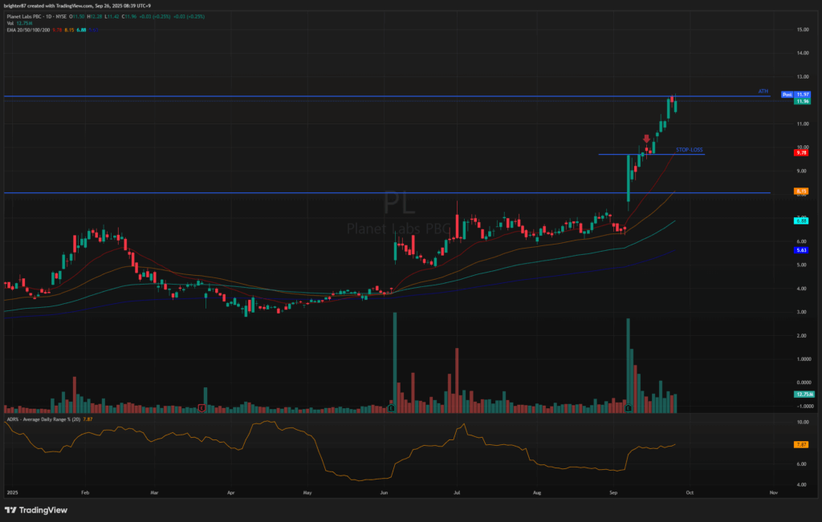This screenshot has height=522, width=822.
Task: Click the 9.00 price axis label
Action: (x=802, y=172)
